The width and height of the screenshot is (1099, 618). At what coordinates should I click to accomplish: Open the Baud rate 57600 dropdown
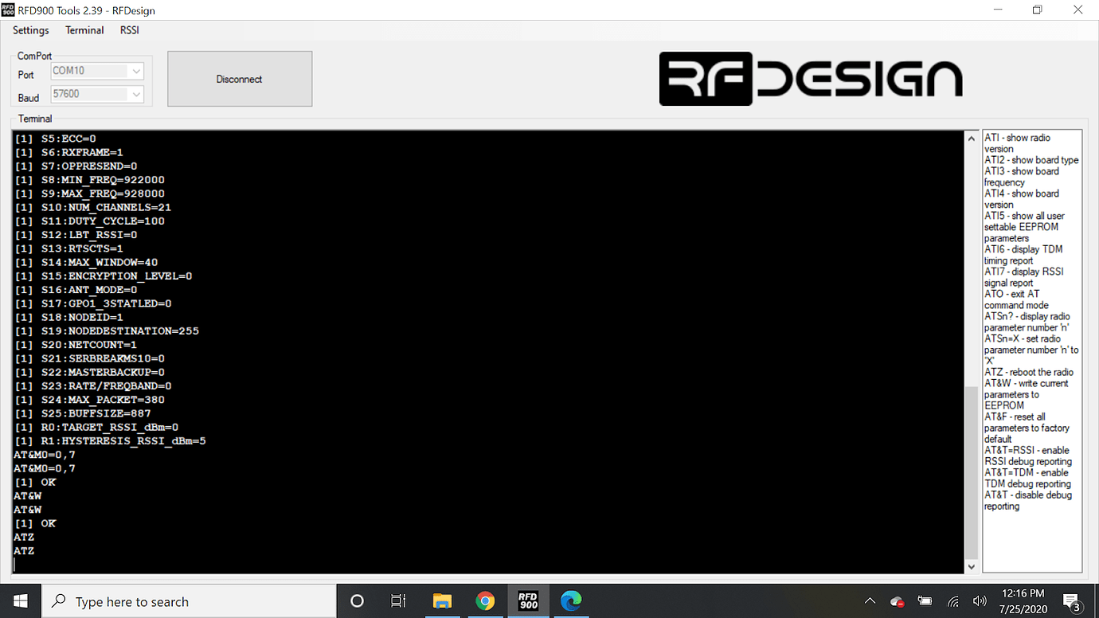click(137, 94)
